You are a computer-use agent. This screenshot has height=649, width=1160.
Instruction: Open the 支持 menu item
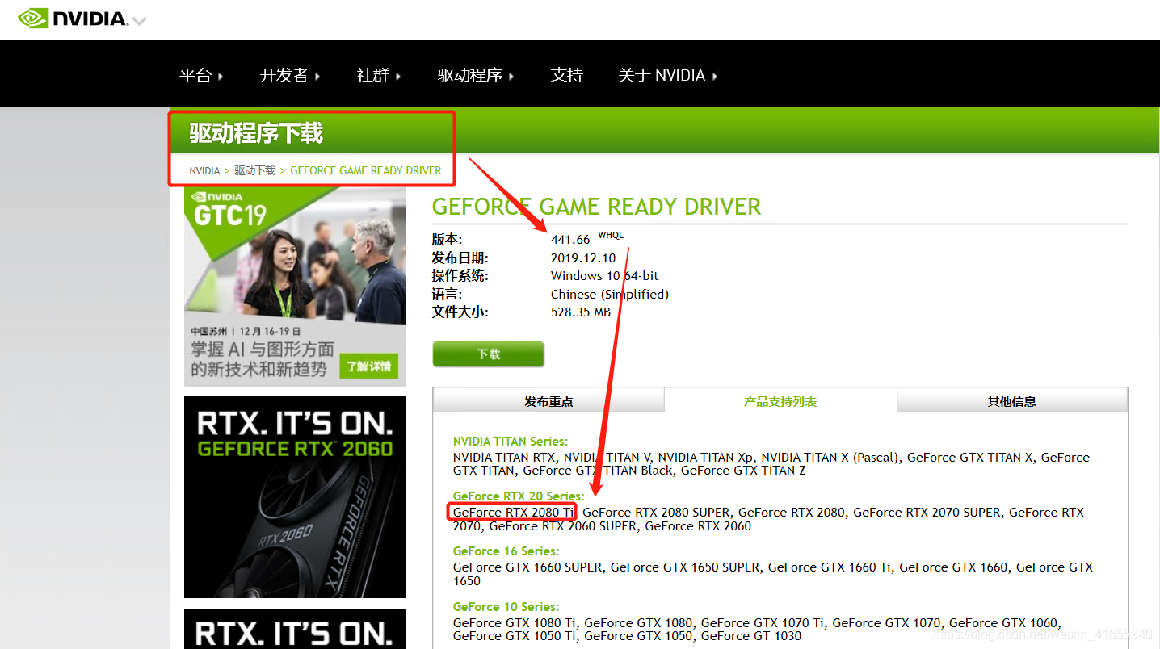567,75
